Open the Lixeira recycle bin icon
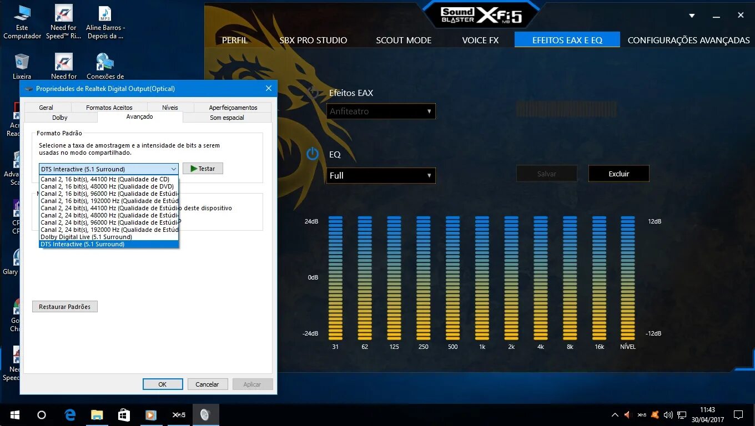The image size is (755, 426). click(22, 67)
